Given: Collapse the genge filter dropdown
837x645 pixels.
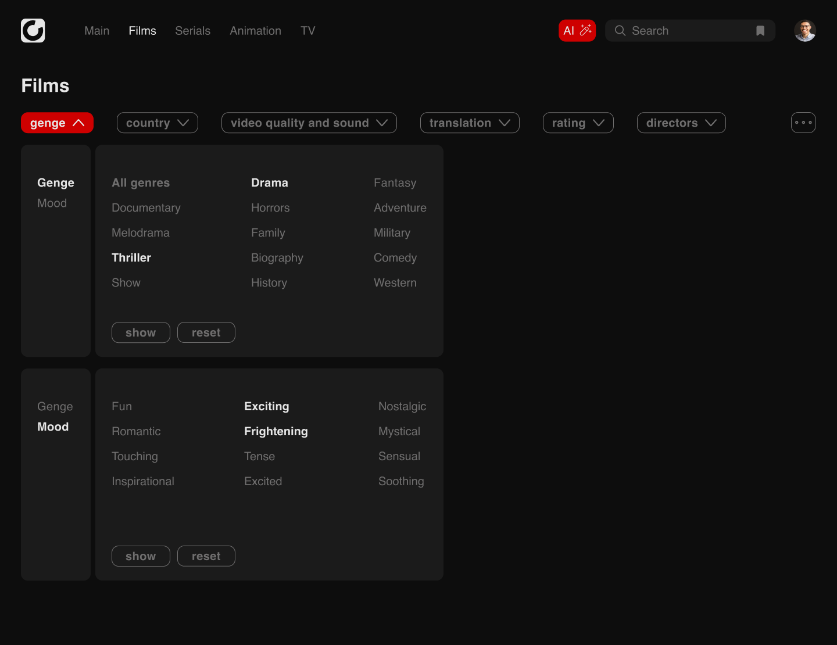Looking at the screenshot, I should (x=57, y=123).
